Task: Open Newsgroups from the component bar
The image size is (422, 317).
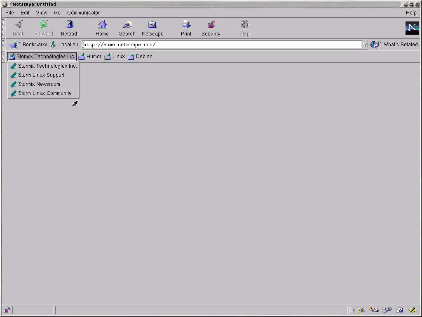Action: click(387, 310)
